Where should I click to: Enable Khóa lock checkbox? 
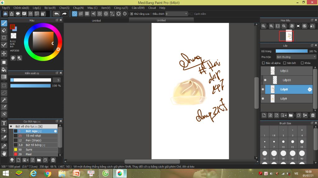tap(302, 63)
